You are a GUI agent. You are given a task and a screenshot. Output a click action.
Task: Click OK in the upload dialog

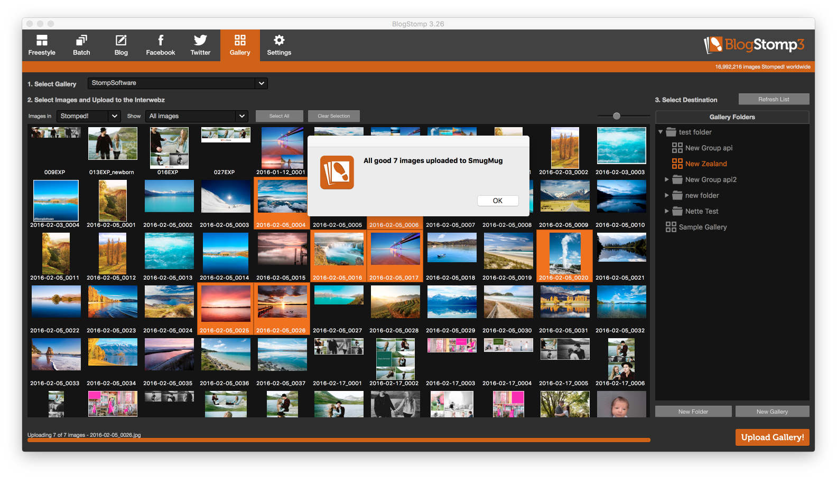click(x=498, y=200)
